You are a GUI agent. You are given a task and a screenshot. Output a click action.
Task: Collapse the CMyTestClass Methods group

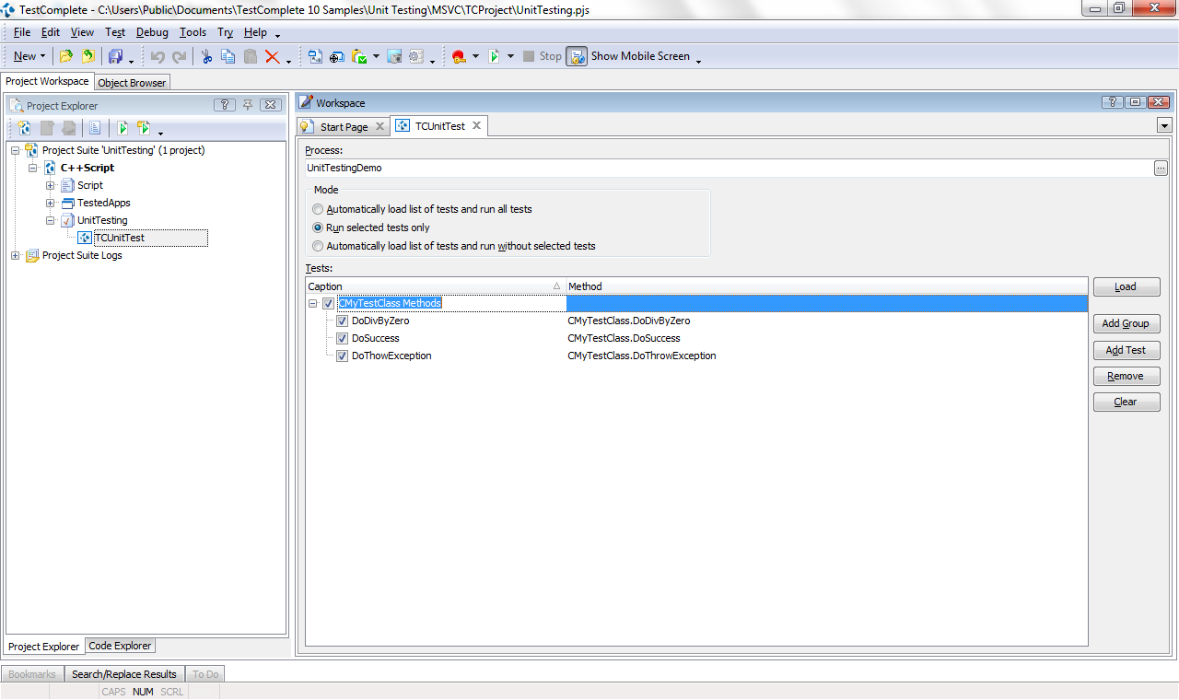tap(313, 303)
